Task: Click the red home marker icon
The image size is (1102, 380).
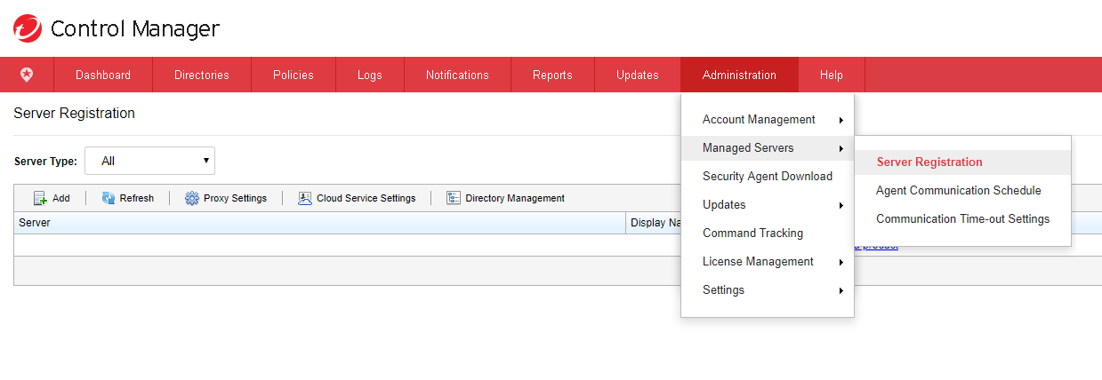Action: coord(27,75)
